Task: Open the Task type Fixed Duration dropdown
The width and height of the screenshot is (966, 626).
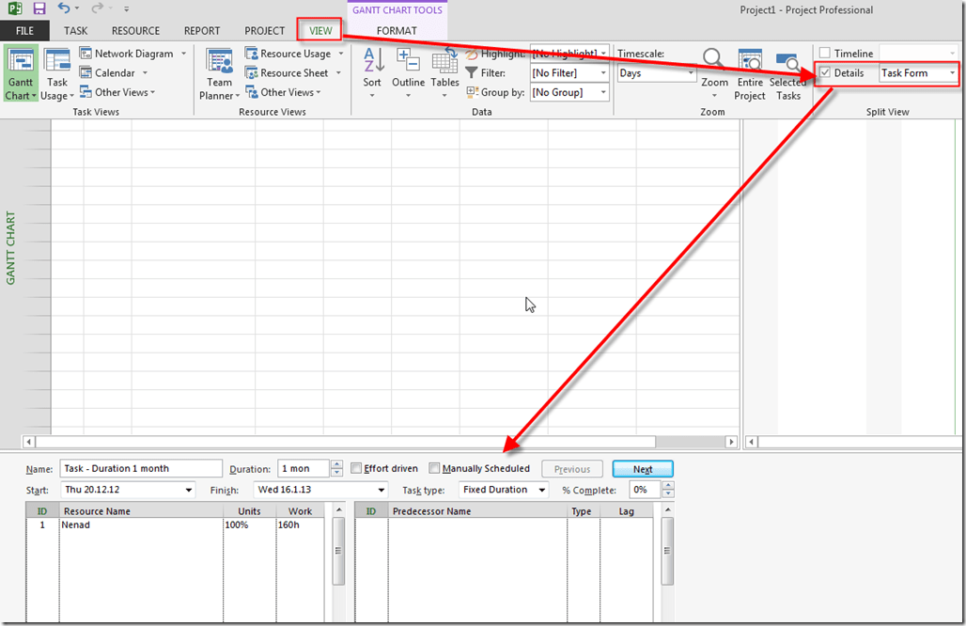Action: (x=542, y=490)
